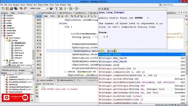Viewport: 188px width, 106px height.
Task: Open the java.lang.Integer documentation link
Action: pyautogui.click(x=112, y=12)
